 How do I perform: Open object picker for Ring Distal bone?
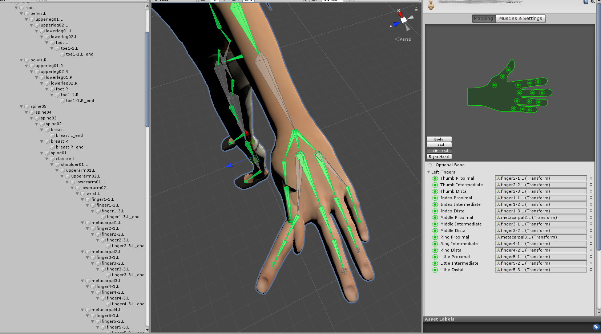(591, 250)
